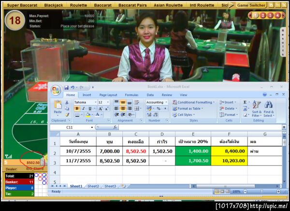
Task: Toggle Underline formatting
Action: 90,109
